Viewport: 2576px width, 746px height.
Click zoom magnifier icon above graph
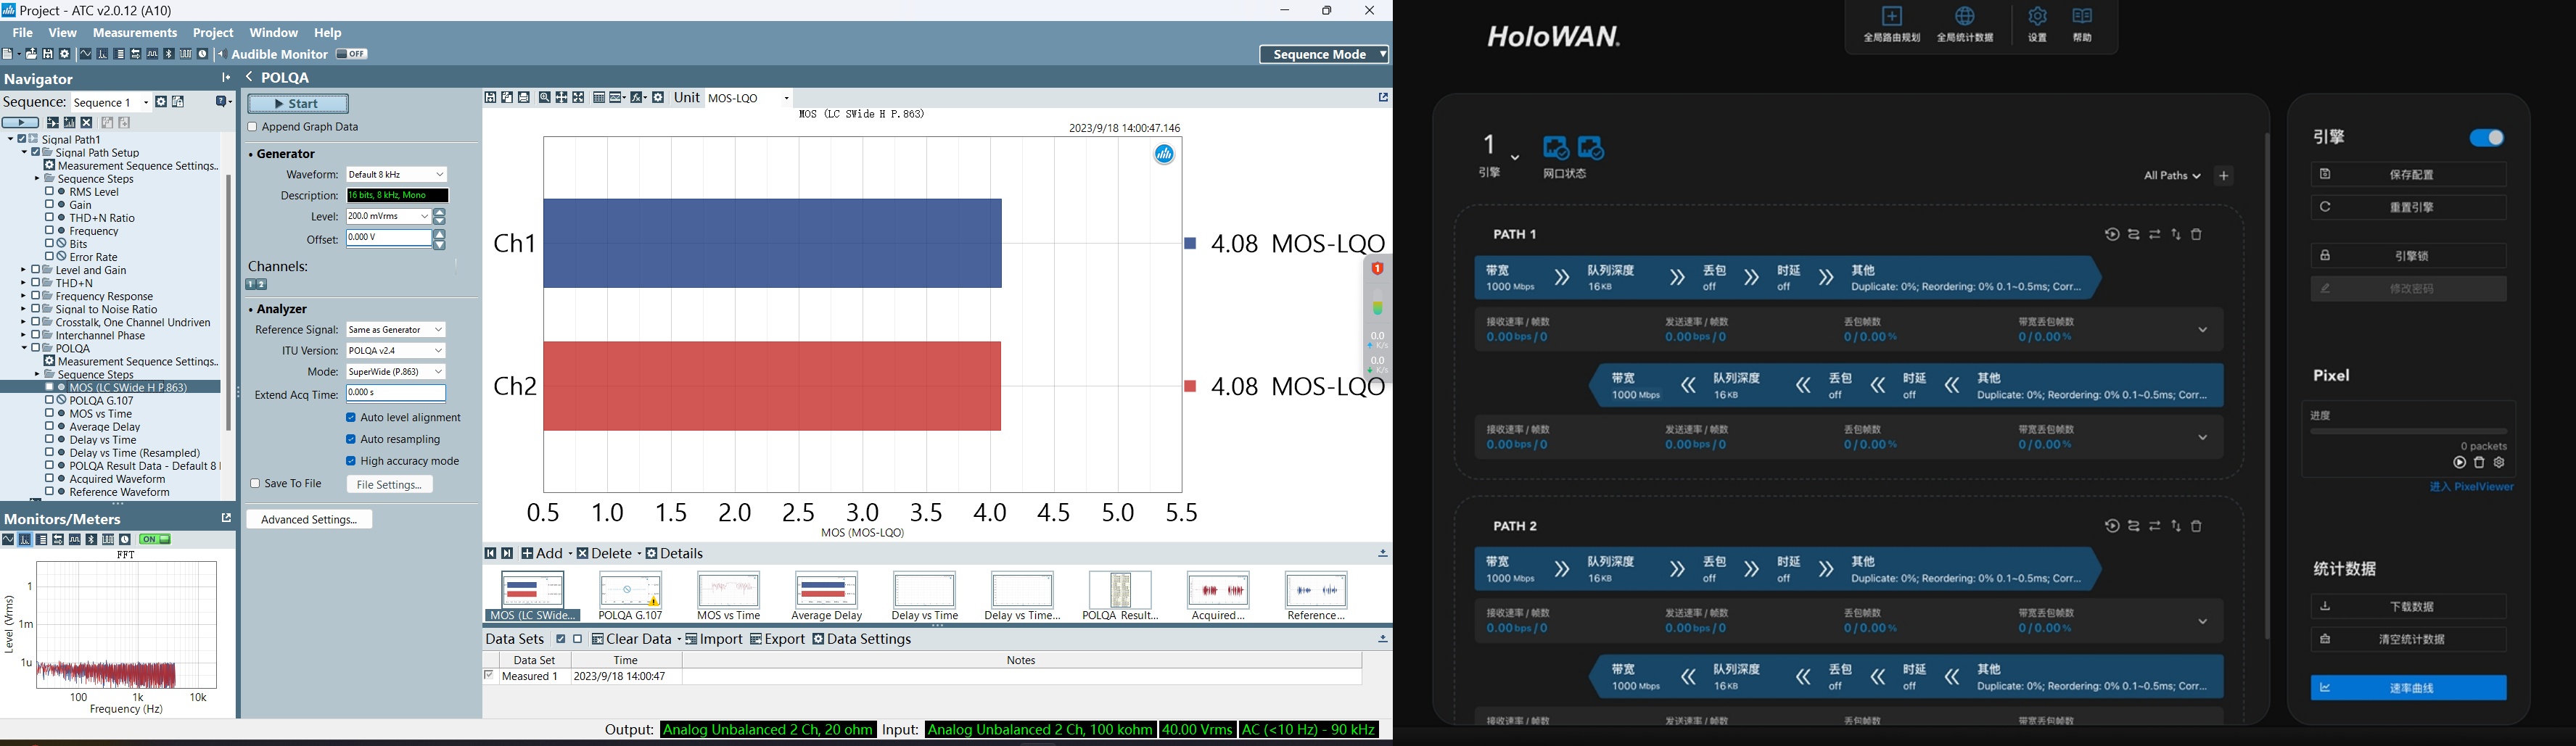(x=544, y=98)
